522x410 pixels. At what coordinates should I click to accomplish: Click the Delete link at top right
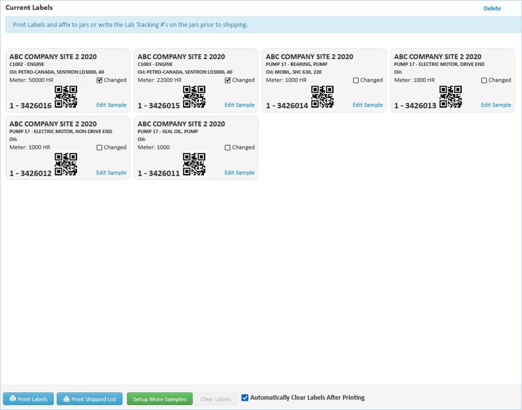[x=492, y=9]
